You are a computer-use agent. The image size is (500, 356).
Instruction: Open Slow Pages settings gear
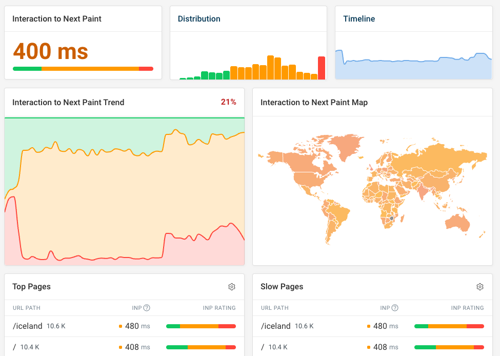480,287
